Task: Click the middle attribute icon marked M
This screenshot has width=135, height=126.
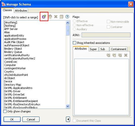Action: [x=114, y=55]
